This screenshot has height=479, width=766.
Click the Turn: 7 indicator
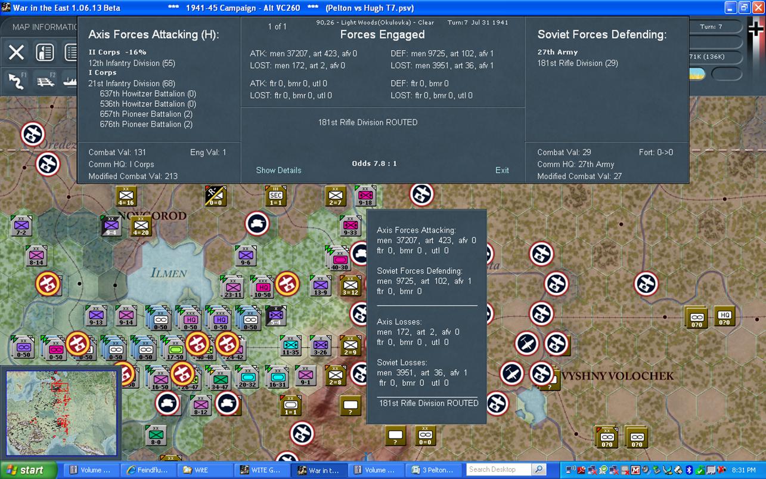tap(711, 27)
